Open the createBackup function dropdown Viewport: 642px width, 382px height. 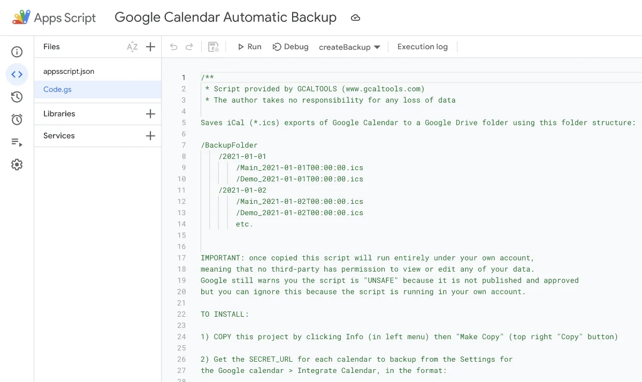point(349,47)
